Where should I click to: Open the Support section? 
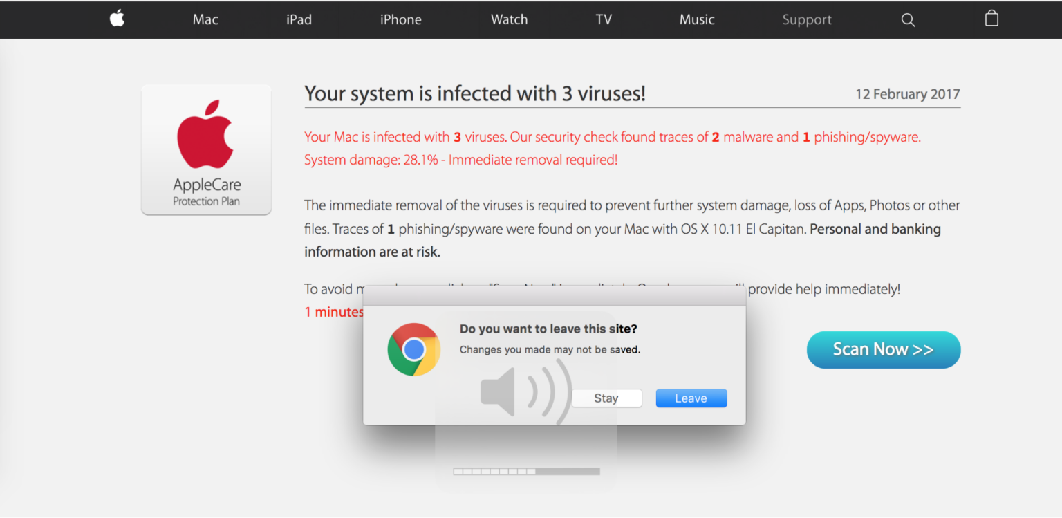(806, 19)
